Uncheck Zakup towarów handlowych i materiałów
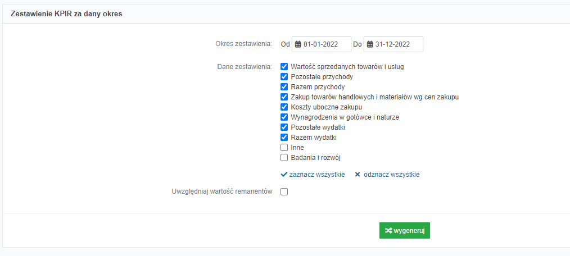 pyautogui.click(x=284, y=97)
